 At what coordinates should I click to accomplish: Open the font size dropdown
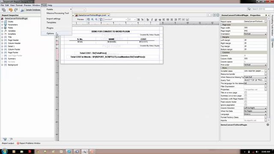(x=132, y=20)
